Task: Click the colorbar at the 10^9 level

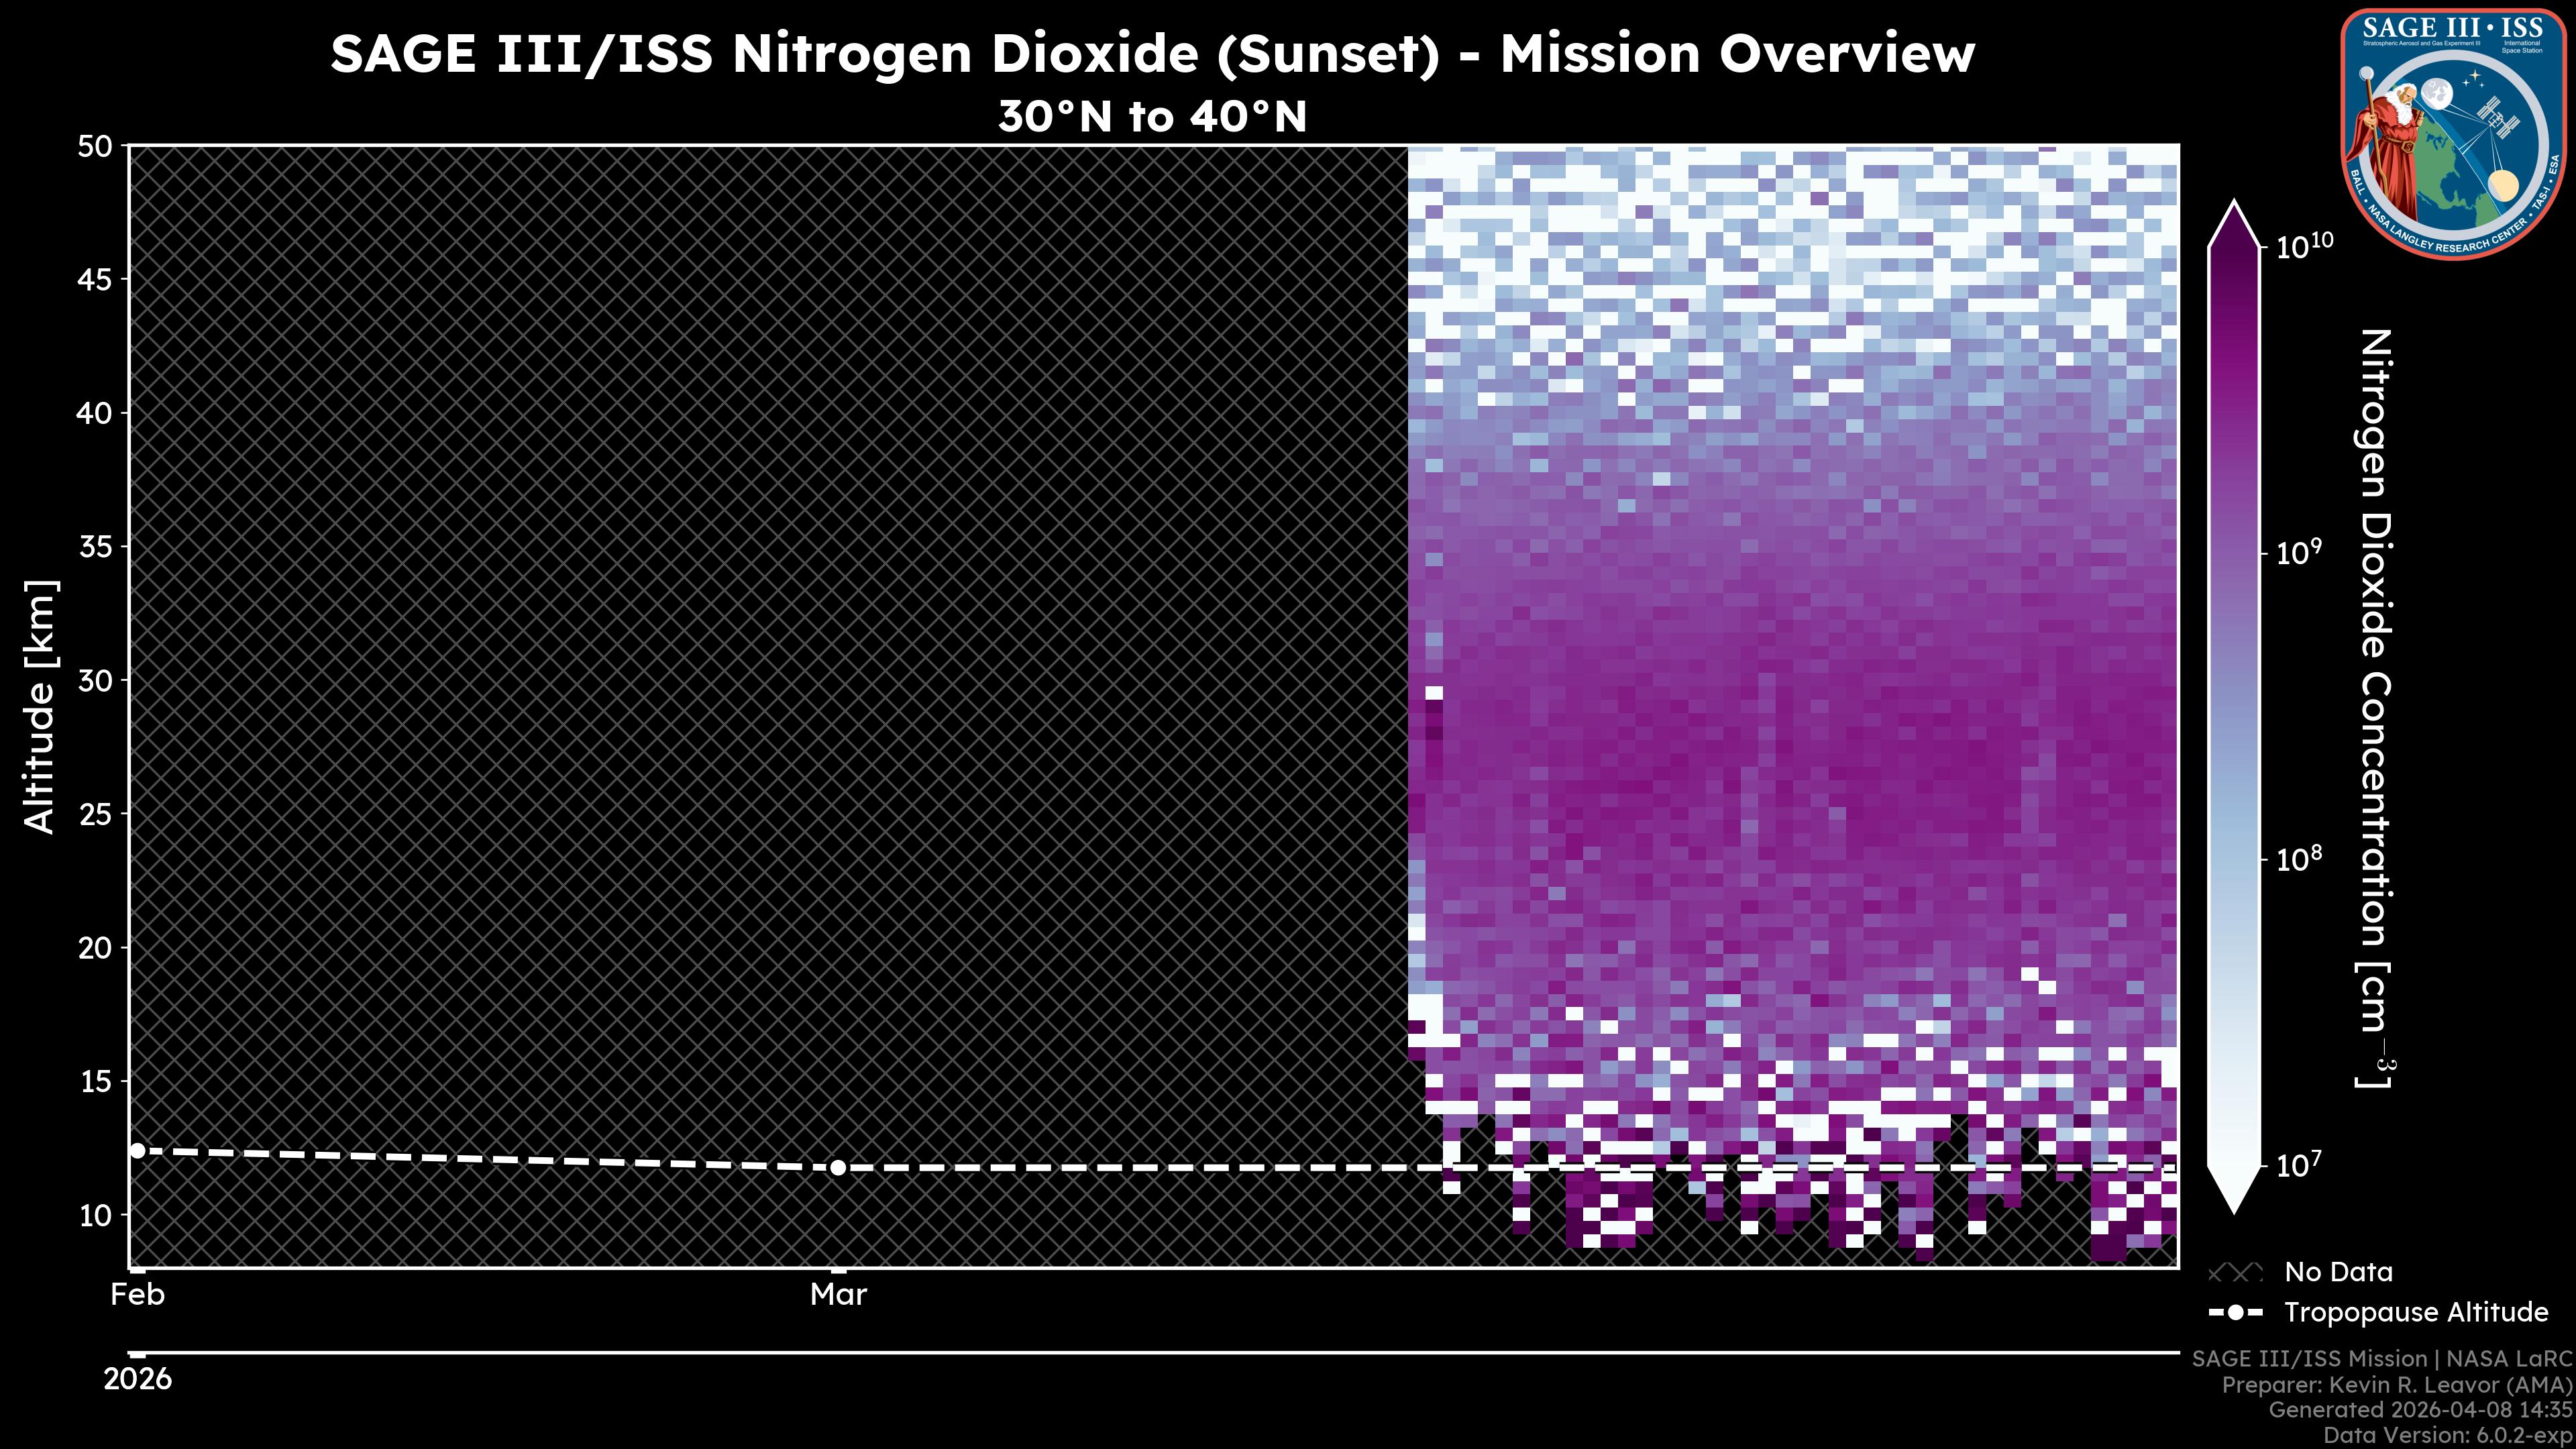Action: pyautogui.click(x=2234, y=553)
